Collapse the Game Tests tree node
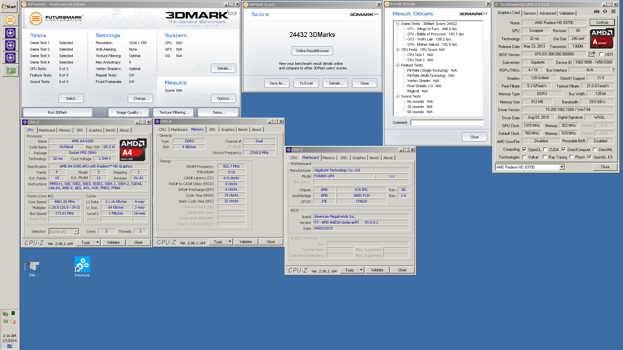 pos(397,24)
